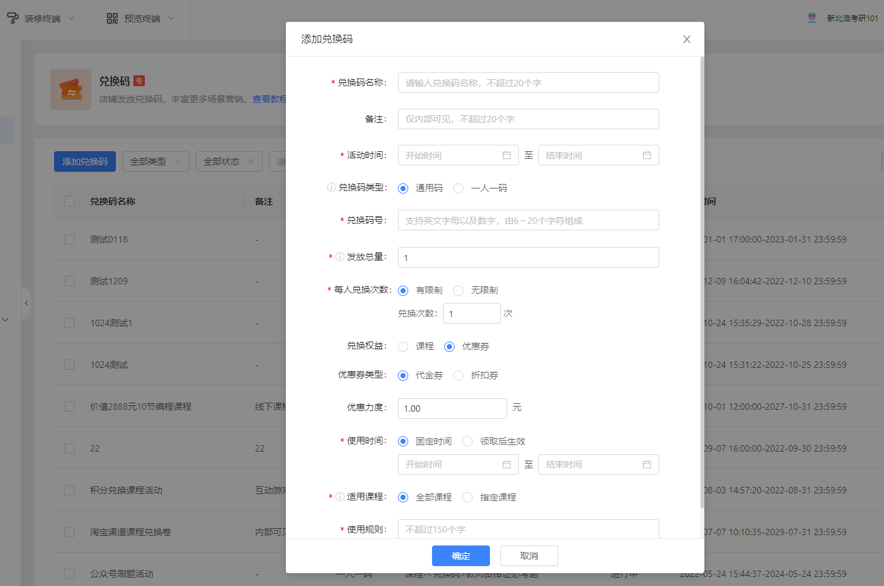The image size is (884, 586).
Task: Click info icon next to 兑换码类型
Action: click(x=331, y=187)
